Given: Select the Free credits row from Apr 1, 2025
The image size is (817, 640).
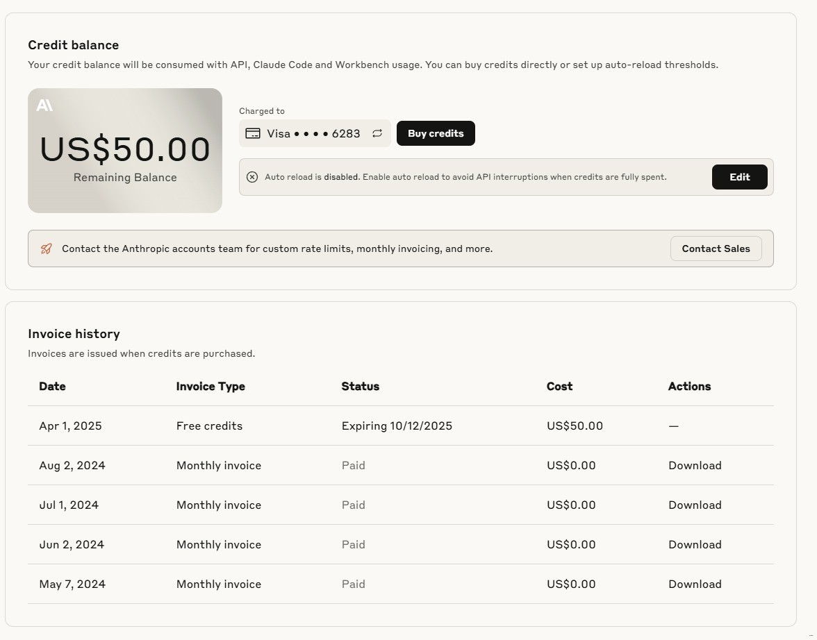Looking at the screenshot, I should coord(209,426).
